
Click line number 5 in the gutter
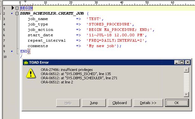click(4, 30)
